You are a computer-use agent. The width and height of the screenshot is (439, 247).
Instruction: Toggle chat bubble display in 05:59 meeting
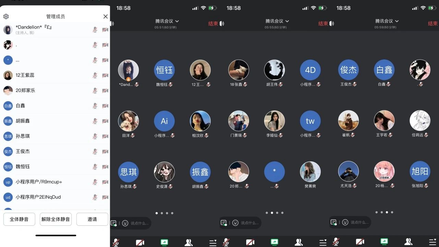tap(333, 222)
